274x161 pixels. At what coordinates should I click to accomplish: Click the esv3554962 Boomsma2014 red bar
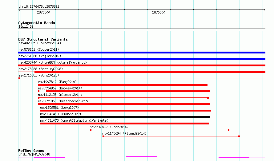[128, 91]
